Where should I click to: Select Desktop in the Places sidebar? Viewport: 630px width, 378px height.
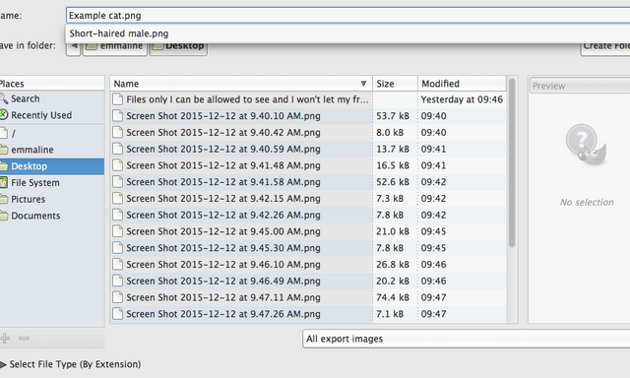[x=52, y=166]
